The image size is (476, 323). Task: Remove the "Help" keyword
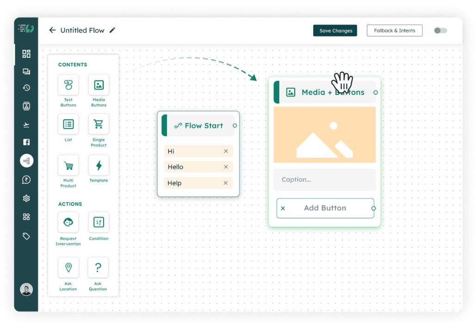pos(226,183)
